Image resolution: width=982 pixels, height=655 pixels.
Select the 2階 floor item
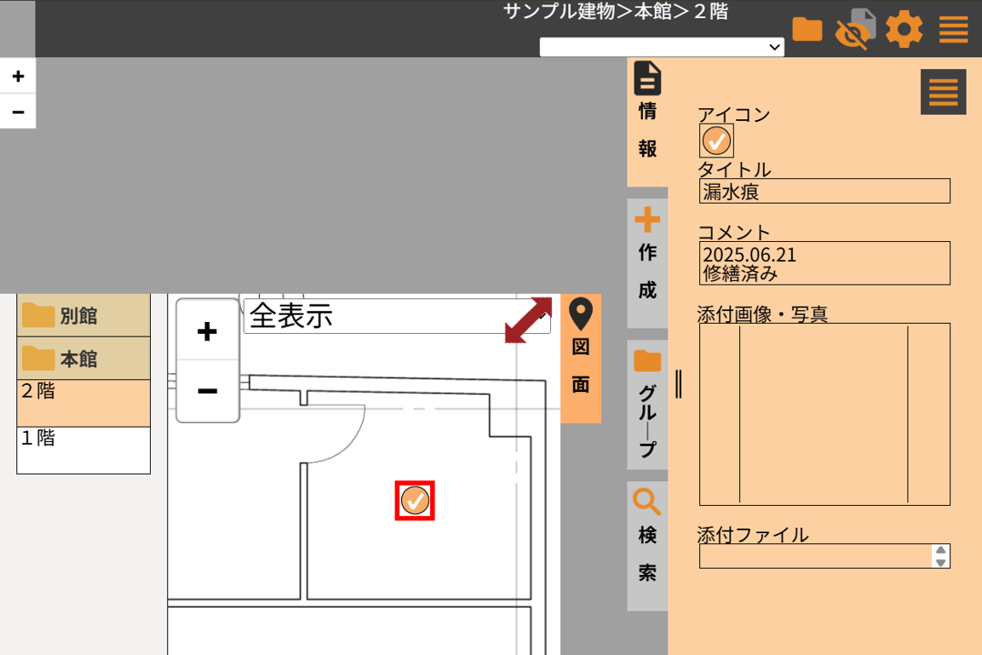click(84, 403)
